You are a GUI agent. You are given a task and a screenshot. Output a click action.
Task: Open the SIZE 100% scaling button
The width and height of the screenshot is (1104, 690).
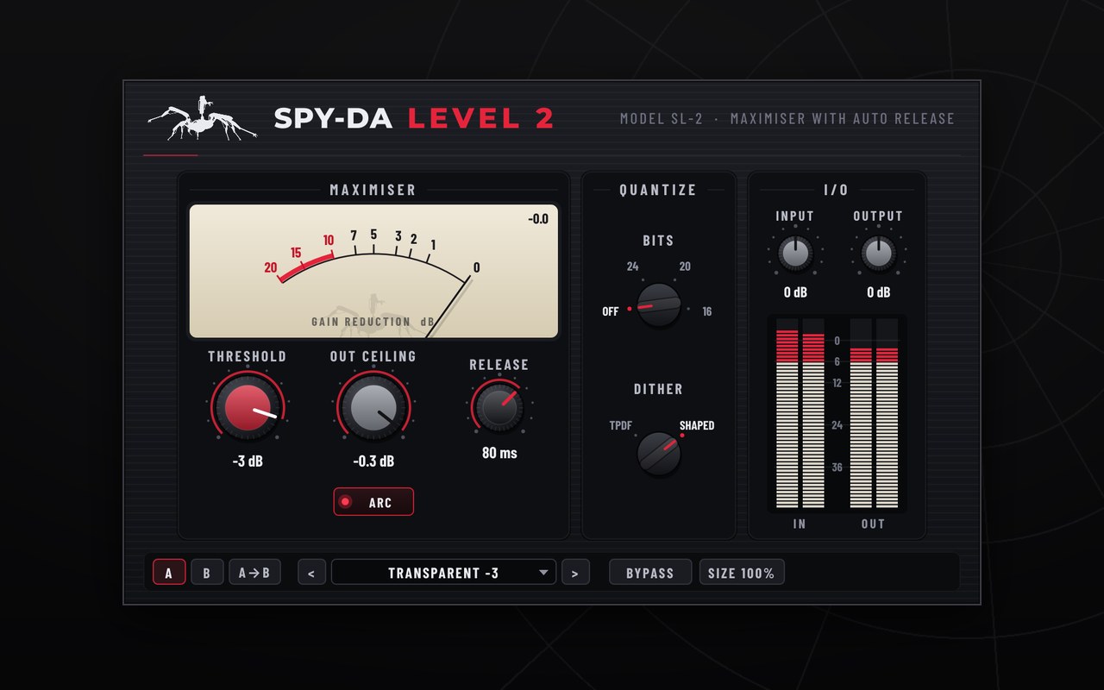[x=742, y=573]
